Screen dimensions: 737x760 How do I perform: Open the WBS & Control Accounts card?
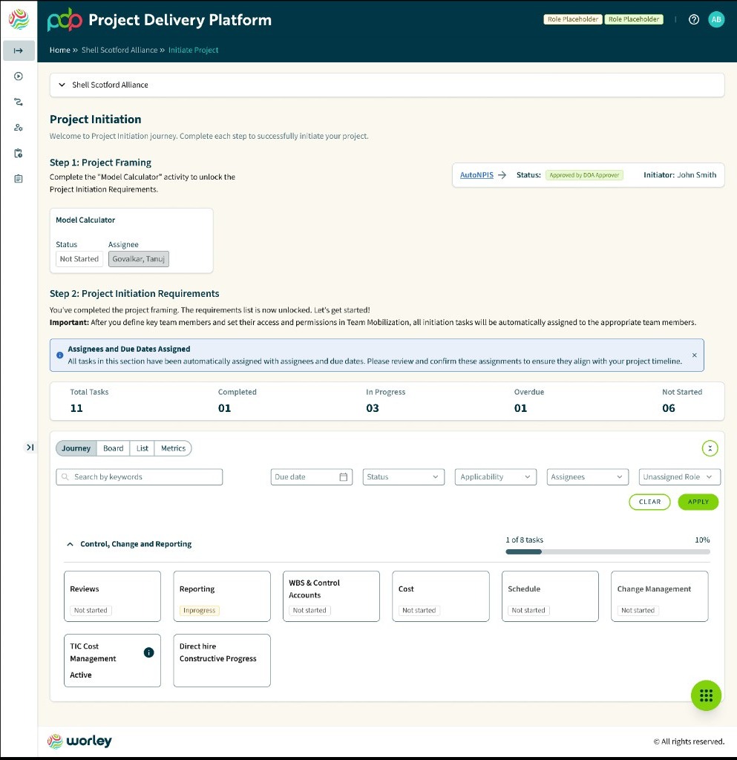[x=332, y=596]
